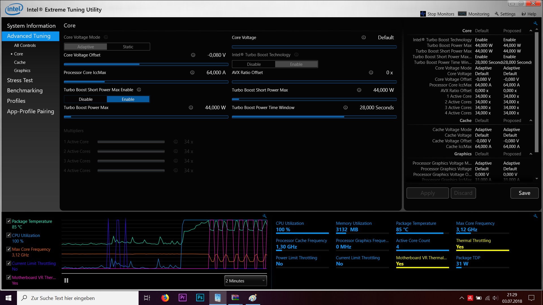
Task: Pause the monitoring graph
Action: pos(66,280)
